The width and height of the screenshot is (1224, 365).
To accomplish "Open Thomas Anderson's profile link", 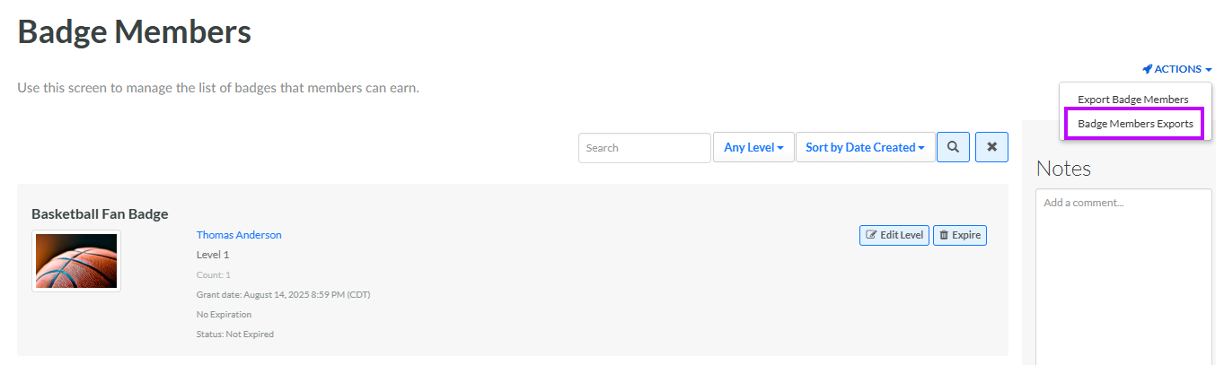I will (239, 235).
